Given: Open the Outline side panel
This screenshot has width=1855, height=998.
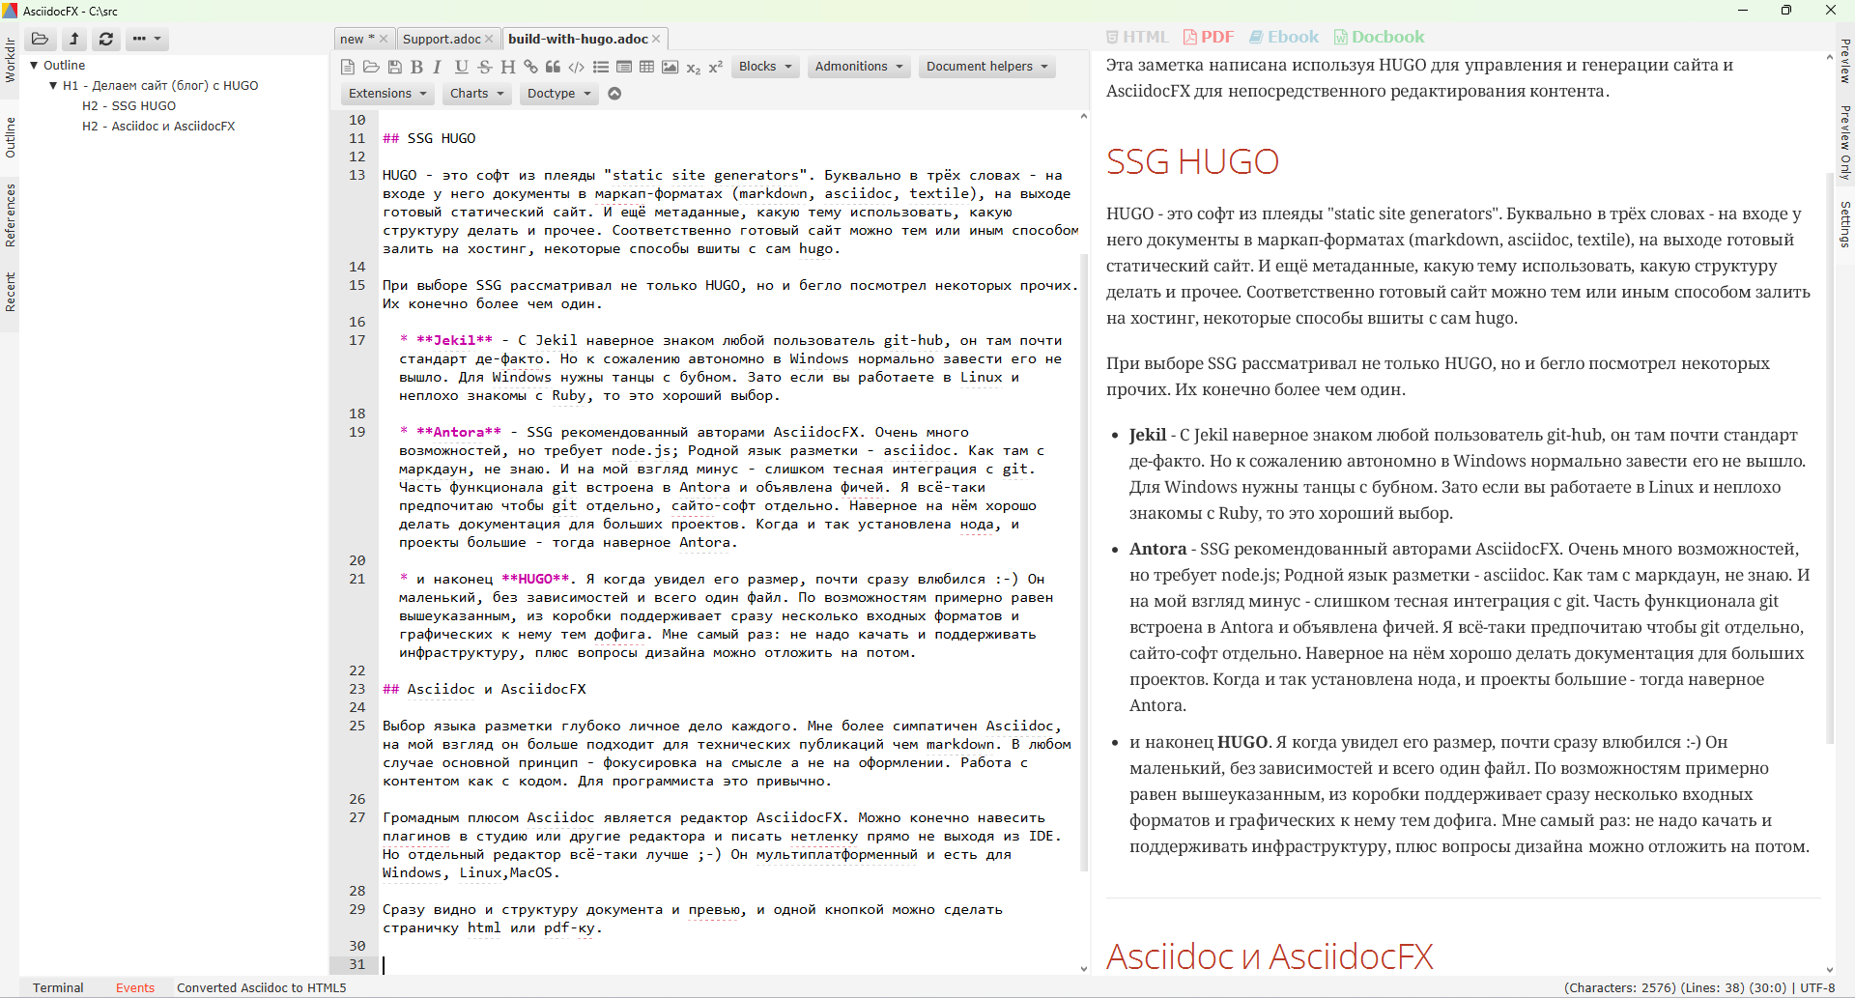Looking at the screenshot, I should click(10, 137).
